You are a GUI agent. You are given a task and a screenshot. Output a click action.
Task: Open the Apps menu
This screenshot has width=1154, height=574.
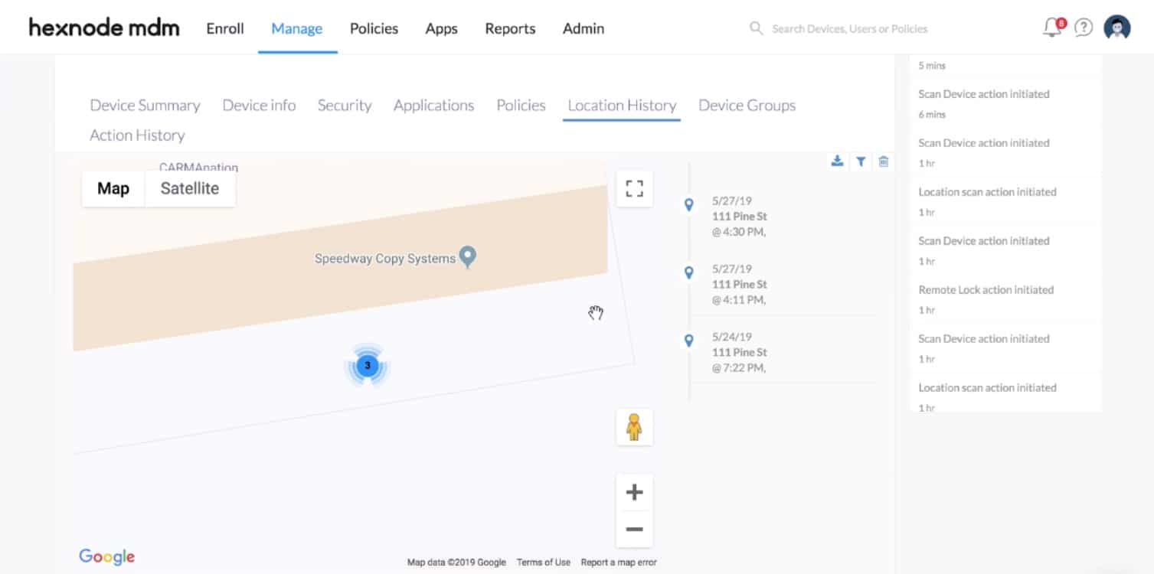tap(442, 28)
